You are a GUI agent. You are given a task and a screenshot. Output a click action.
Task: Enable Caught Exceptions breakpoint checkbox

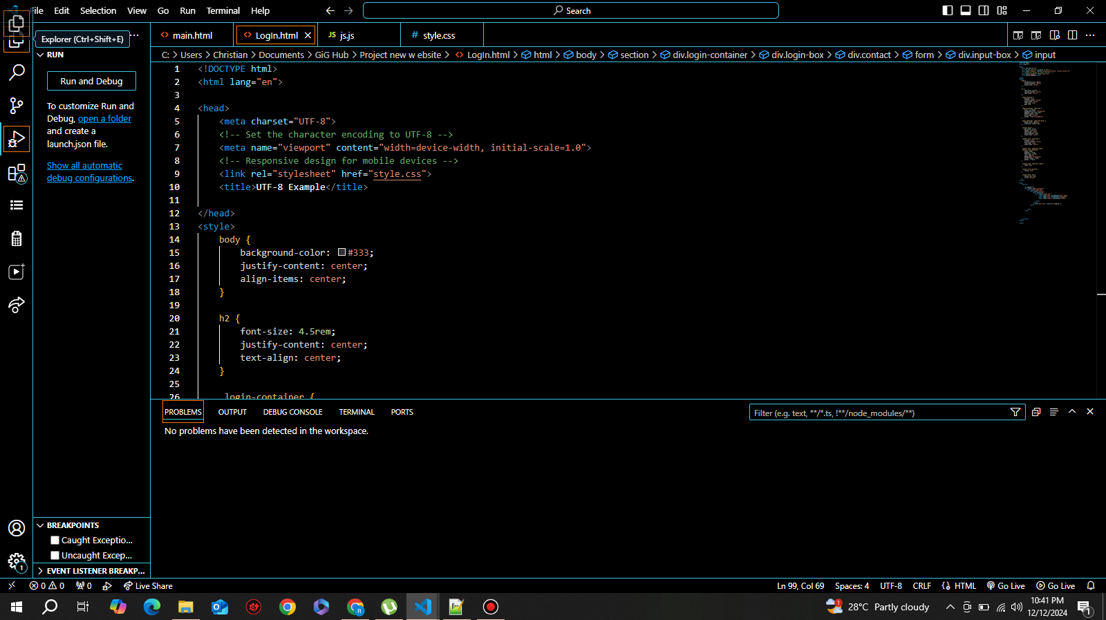[x=55, y=541]
